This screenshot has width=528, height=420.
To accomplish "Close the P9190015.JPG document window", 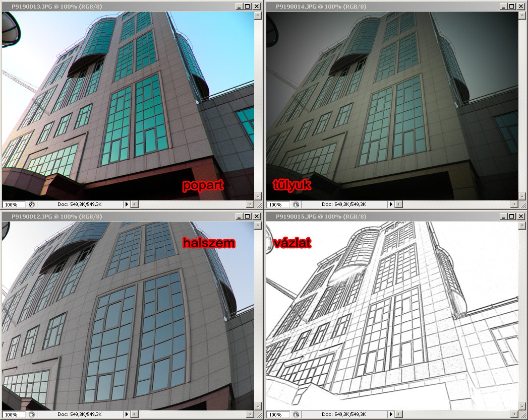I will 521,217.
